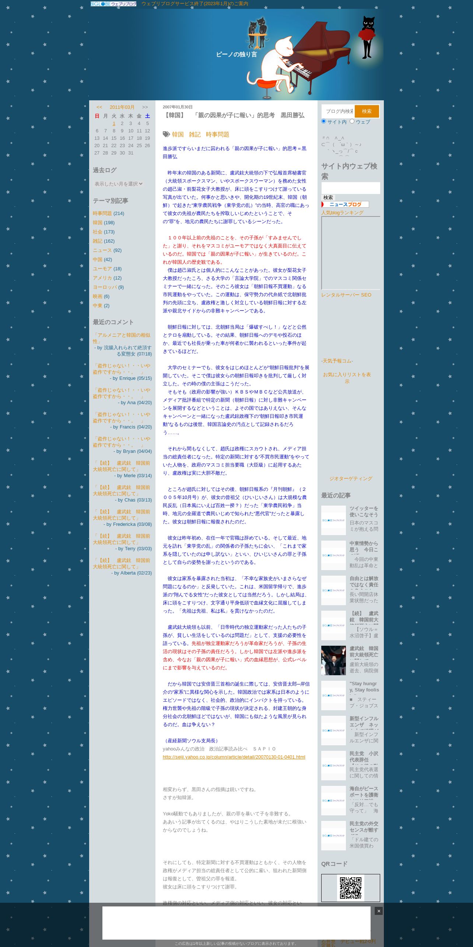Go to next month with >> link
The height and width of the screenshot is (947, 473).
(145, 107)
